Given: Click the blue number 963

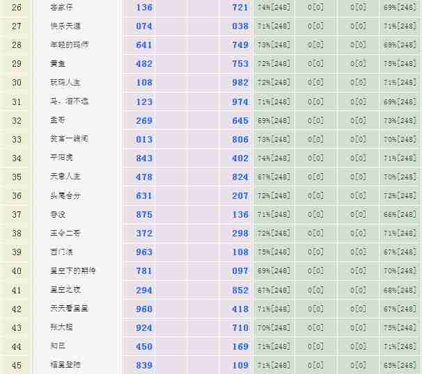Looking at the screenshot, I should [x=144, y=252].
